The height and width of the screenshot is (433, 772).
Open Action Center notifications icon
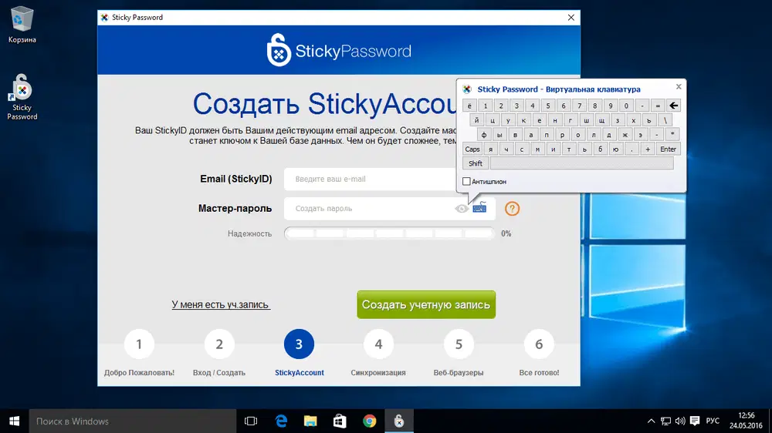click(695, 421)
